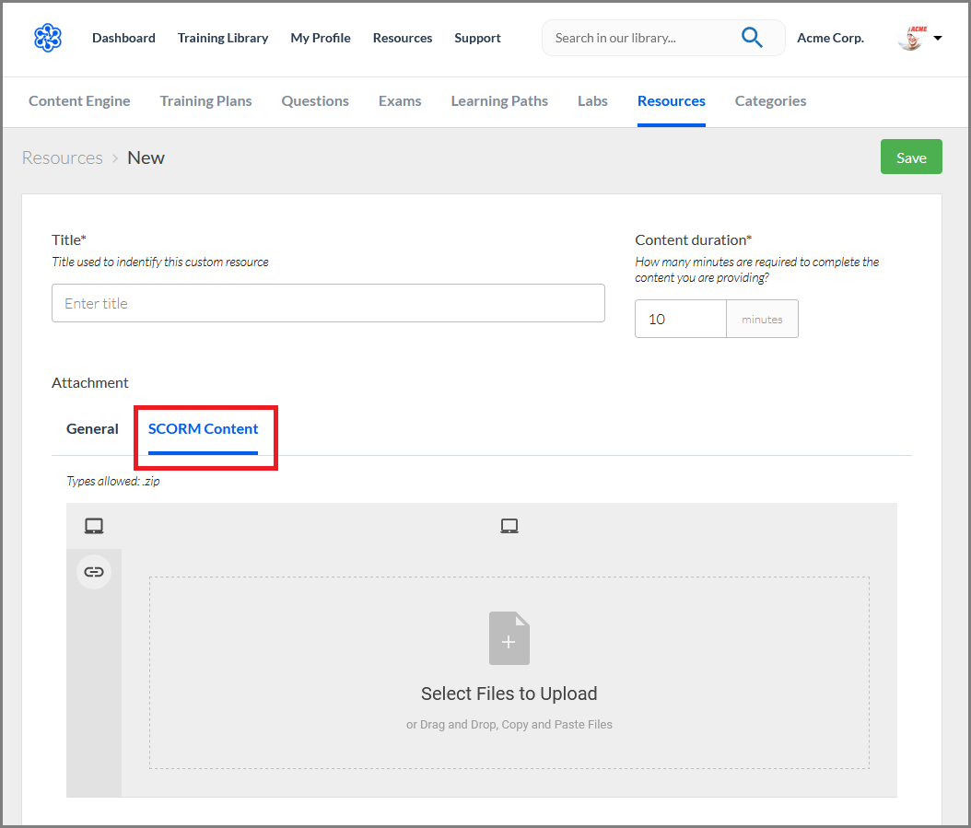971x828 pixels.
Task: Open the Content Engine tab
Action: point(79,101)
